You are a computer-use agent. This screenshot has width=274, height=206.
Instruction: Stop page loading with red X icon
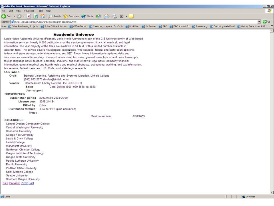pos(29,16)
